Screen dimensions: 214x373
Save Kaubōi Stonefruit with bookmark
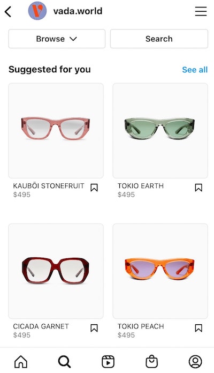click(x=94, y=188)
